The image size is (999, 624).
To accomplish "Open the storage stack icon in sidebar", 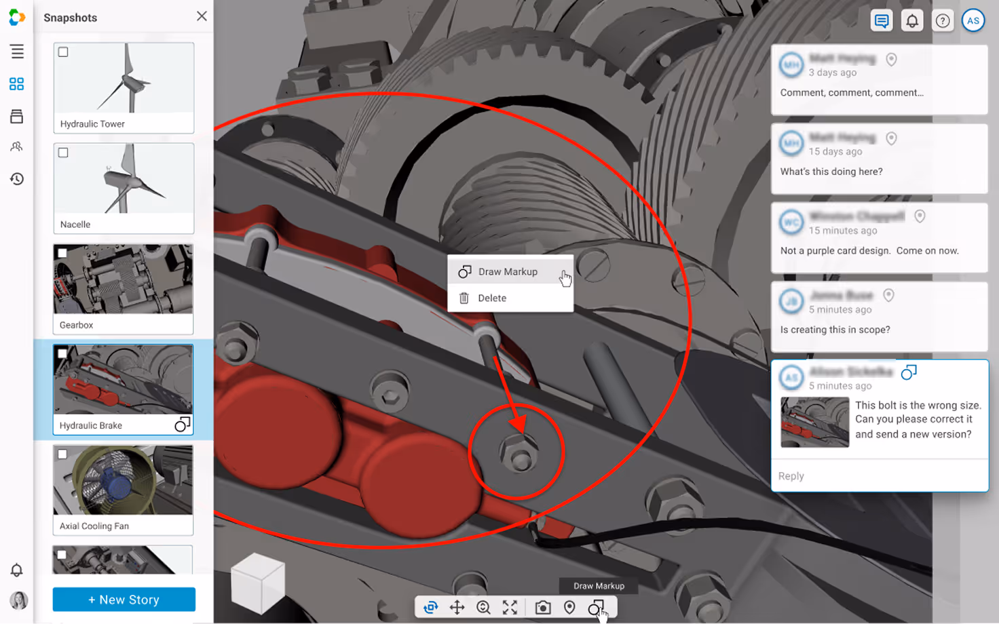I will click(17, 117).
